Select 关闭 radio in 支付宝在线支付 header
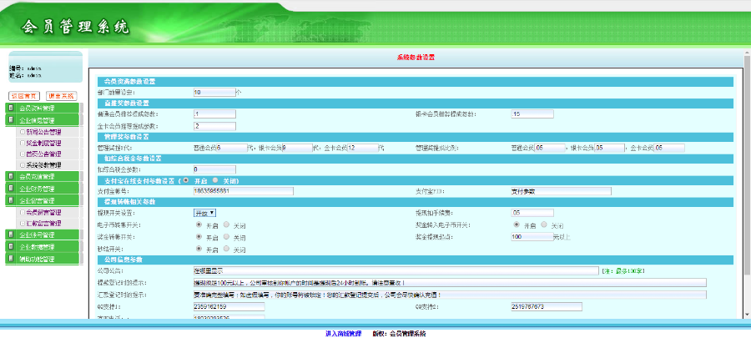The image size is (751, 338). pos(214,180)
